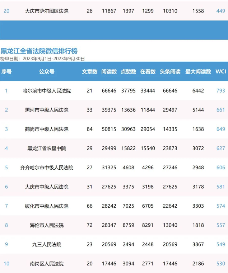228x273 pixels.
Task: Select 南岗区人民法院 account name
Action: tap(47, 264)
